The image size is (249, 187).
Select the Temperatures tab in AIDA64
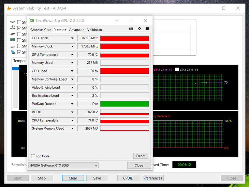[x=20, y=61]
